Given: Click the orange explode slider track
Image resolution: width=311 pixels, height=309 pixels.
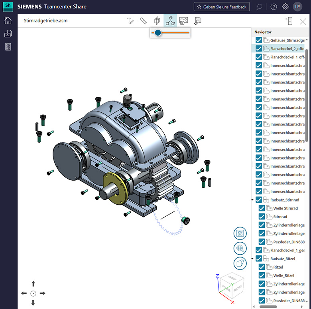Looking at the screenshot, I should [170, 33].
